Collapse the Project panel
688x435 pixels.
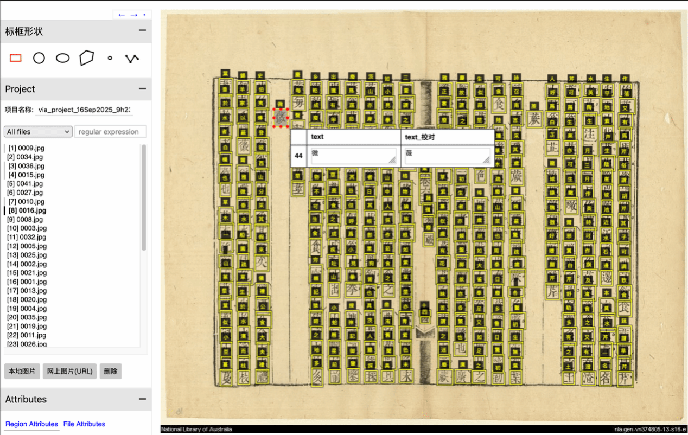coord(142,89)
